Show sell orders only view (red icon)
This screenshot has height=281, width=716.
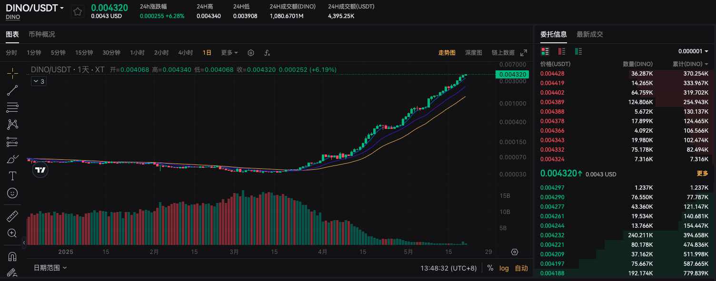562,51
